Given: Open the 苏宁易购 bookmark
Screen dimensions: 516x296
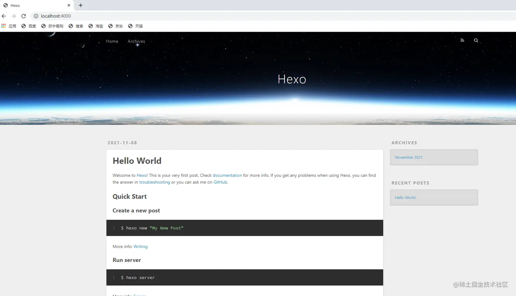Looking at the screenshot, I should coord(52,26).
